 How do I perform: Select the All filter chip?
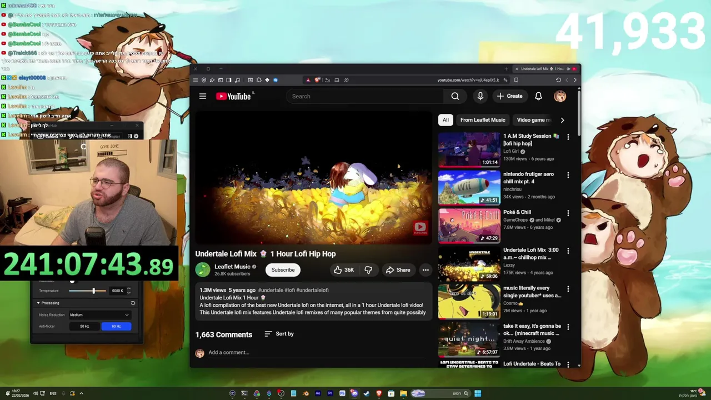pos(445,120)
